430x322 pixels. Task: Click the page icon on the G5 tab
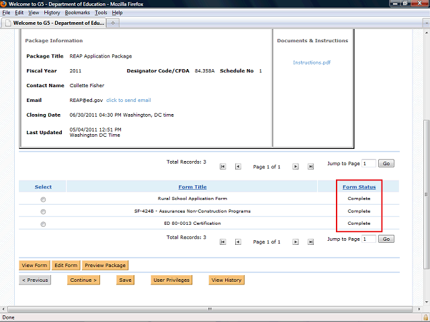point(8,23)
